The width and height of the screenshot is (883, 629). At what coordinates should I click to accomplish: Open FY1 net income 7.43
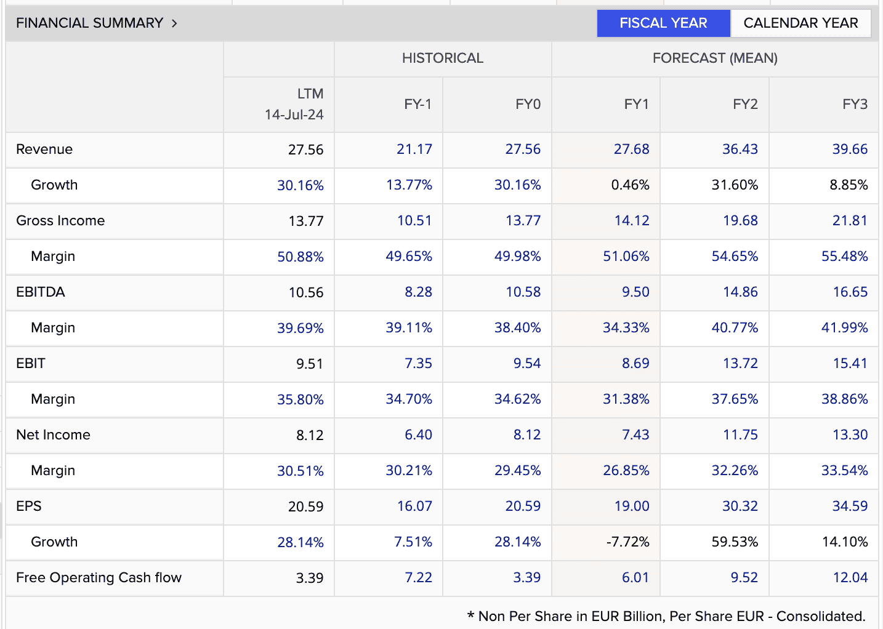tap(635, 435)
